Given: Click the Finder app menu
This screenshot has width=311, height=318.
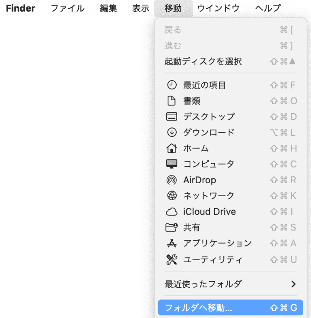Looking at the screenshot, I should [x=21, y=8].
